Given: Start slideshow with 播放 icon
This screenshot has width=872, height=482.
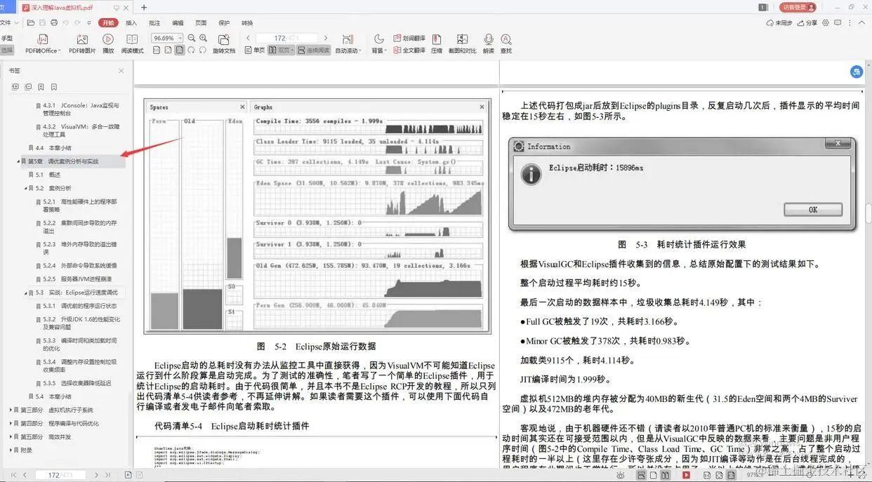Looking at the screenshot, I should click(108, 40).
